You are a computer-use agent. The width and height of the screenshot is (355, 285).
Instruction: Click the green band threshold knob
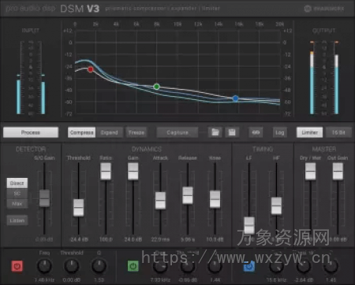(188, 266)
